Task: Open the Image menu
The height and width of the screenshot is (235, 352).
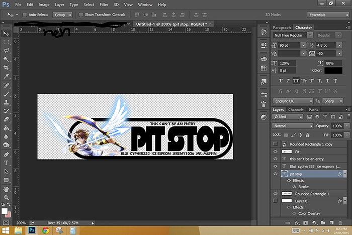Action: [44, 5]
